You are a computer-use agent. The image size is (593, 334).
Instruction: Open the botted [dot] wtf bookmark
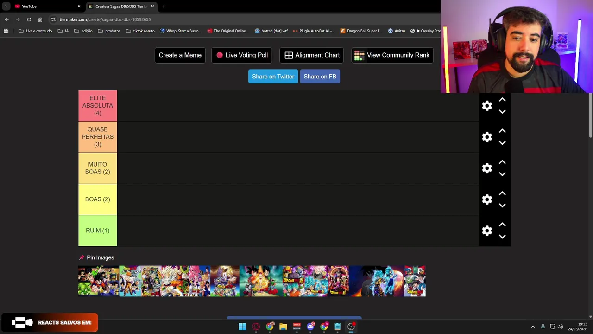point(271,31)
